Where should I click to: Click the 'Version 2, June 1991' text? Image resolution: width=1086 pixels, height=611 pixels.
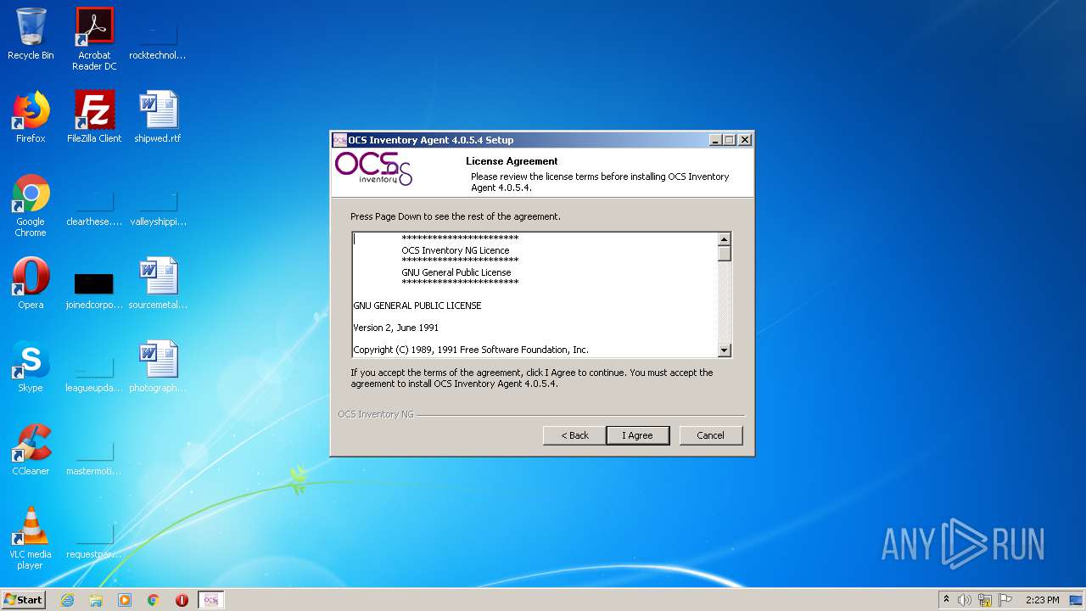(x=396, y=328)
